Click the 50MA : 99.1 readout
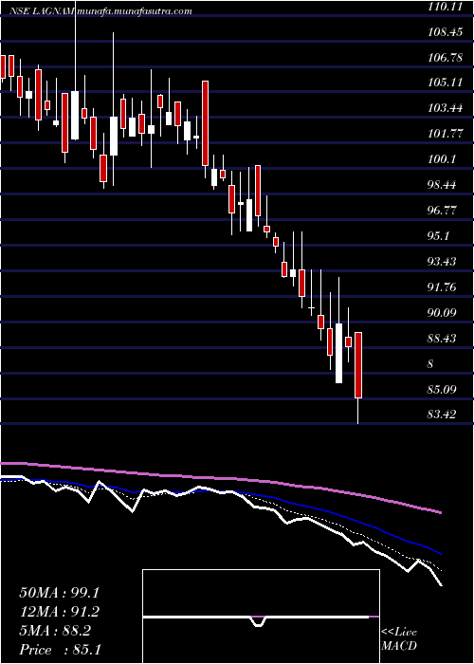The height and width of the screenshot is (664, 474). point(61,593)
